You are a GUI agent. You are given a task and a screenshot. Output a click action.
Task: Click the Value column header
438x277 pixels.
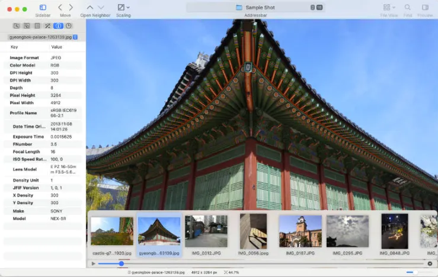(57, 47)
